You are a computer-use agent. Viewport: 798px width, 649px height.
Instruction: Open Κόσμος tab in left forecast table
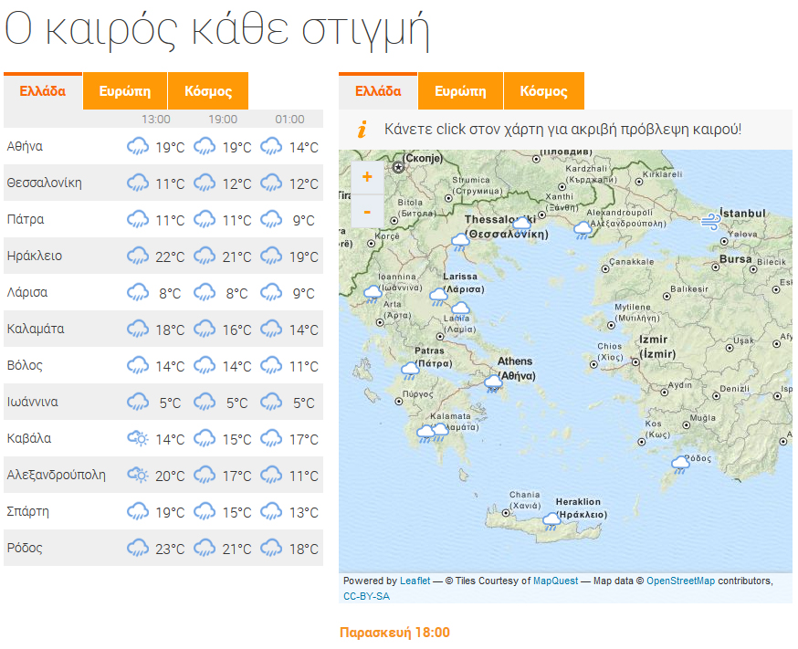coord(208,91)
